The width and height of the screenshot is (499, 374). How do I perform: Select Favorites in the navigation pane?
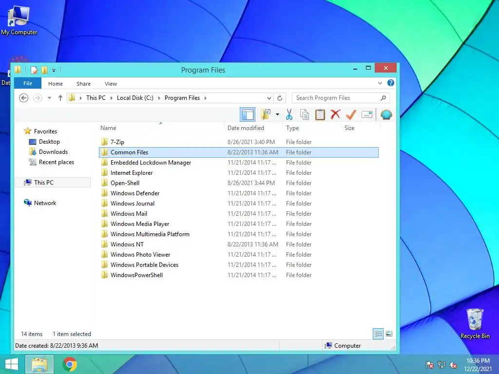pos(45,131)
